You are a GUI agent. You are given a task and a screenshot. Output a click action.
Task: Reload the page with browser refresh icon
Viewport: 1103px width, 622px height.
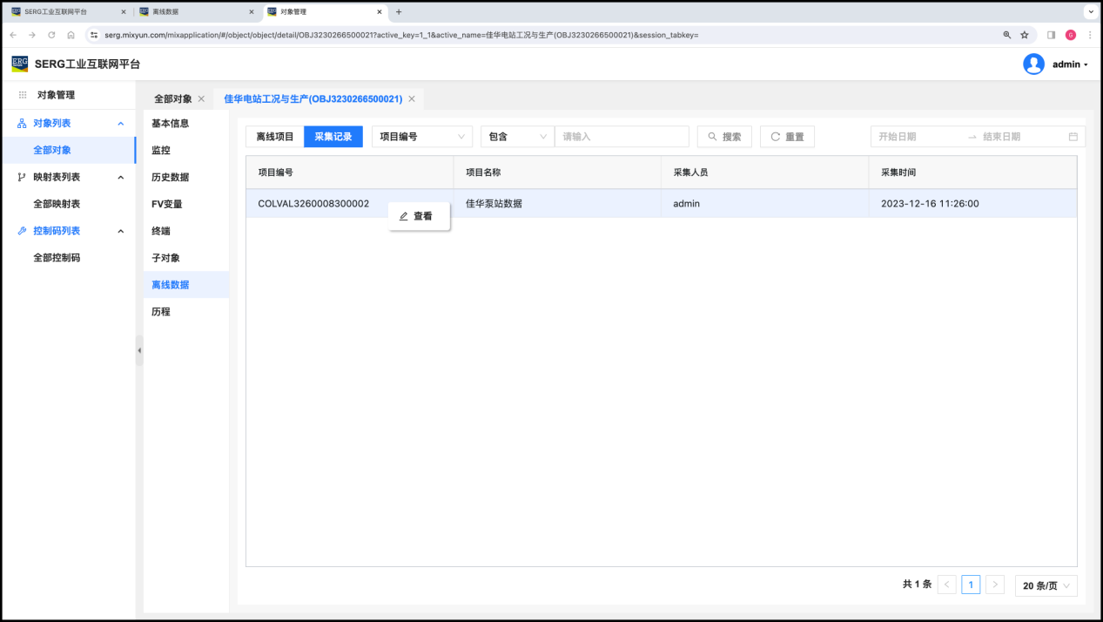(51, 35)
